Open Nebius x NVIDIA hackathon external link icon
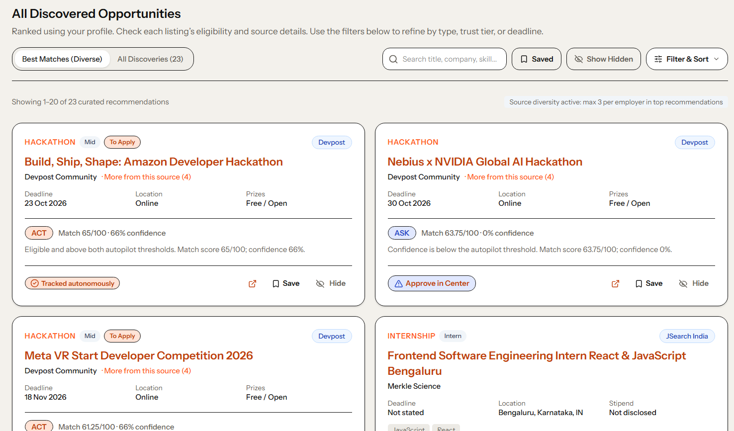The height and width of the screenshot is (431, 734). (616, 283)
